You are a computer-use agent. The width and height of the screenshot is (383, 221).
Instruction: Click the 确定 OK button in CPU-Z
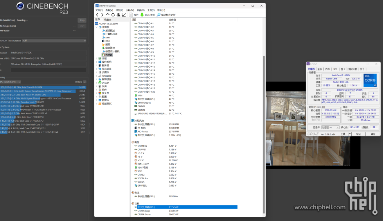373,134
